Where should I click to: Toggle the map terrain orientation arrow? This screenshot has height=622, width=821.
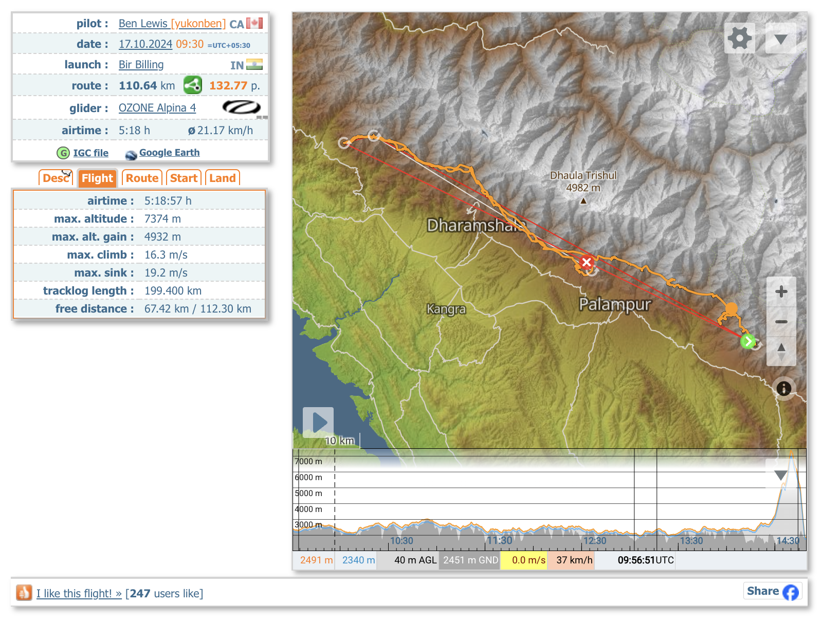[781, 351]
